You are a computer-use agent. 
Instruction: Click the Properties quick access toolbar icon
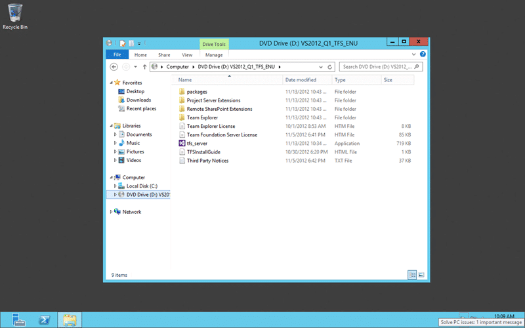pos(123,43)
